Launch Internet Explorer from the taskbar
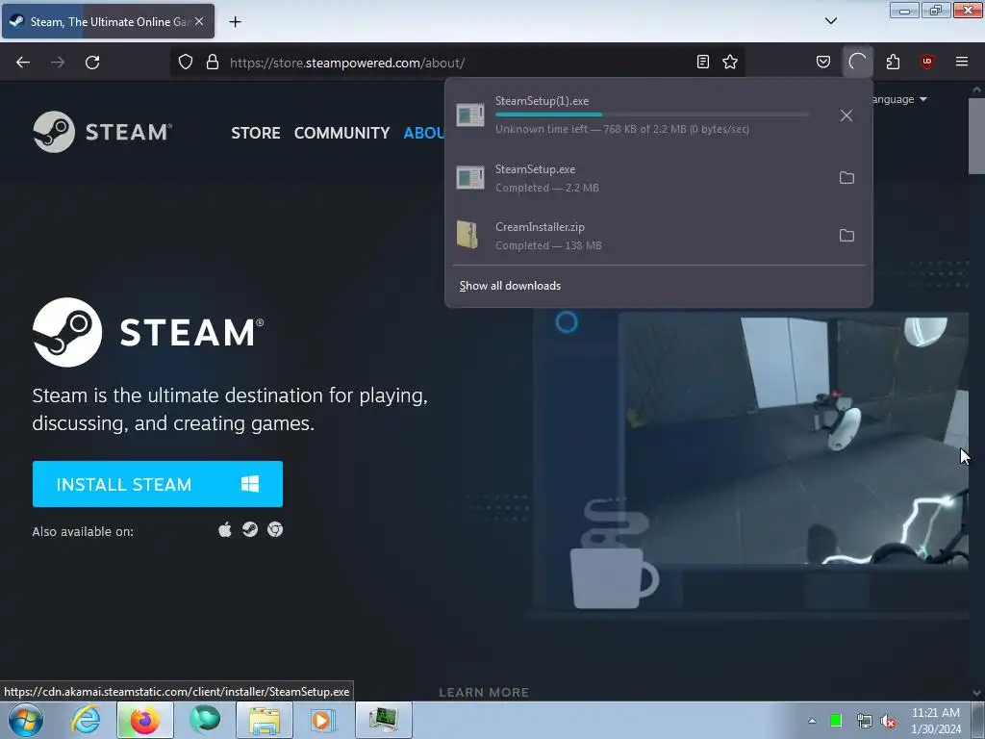 pos(86,720)
